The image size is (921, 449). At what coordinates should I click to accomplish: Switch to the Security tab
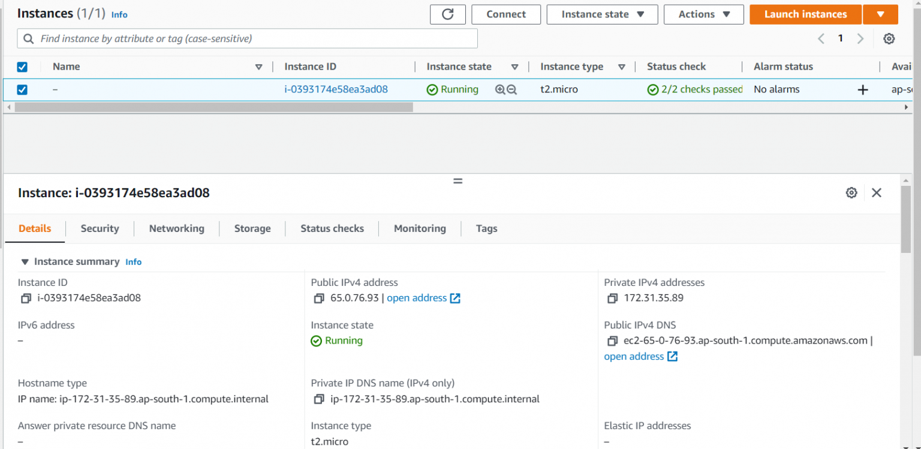[100, 228]
